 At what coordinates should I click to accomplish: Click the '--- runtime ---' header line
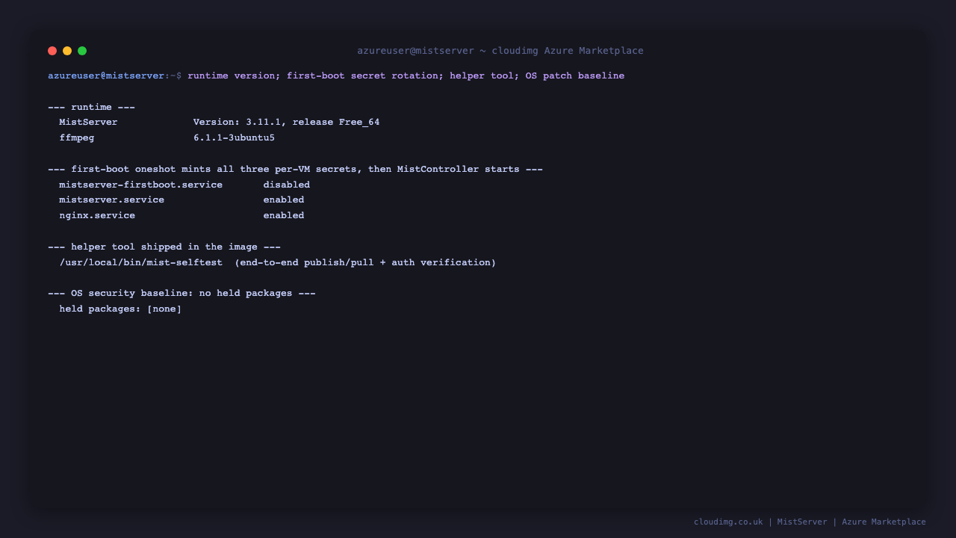point(91,107)
